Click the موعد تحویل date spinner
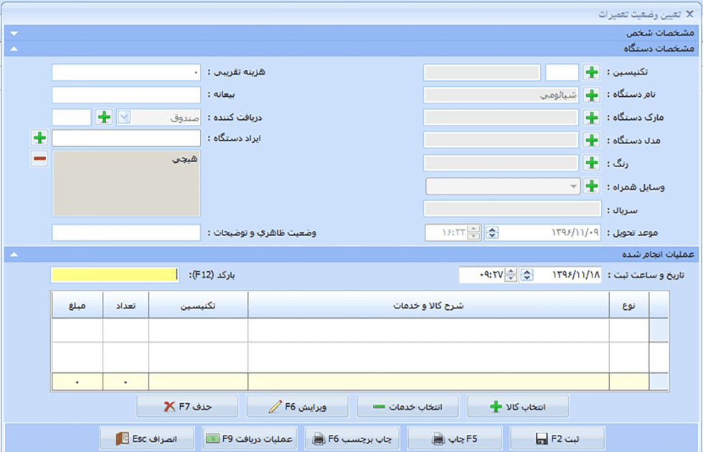Screen dimensions: 703x452 pos(492,232)
